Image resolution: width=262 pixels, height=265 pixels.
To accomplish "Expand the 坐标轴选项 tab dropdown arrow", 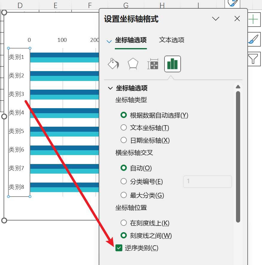I will [x=109, y=41].
